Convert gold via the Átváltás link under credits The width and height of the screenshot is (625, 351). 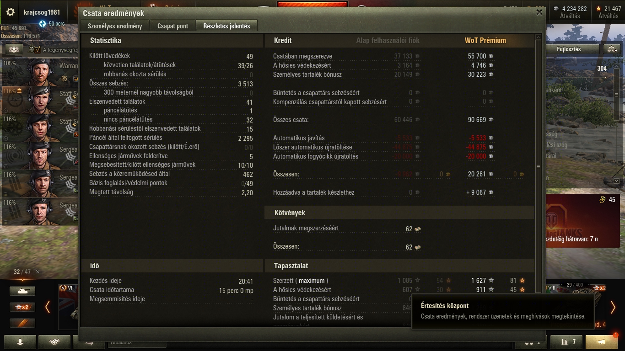pos(570,16)
